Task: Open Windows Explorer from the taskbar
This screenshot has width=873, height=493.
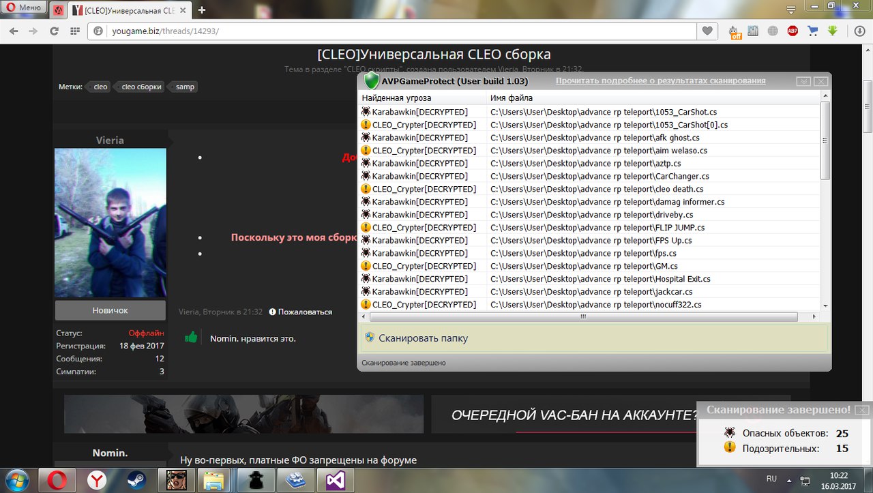Action: tap(216, 480)
